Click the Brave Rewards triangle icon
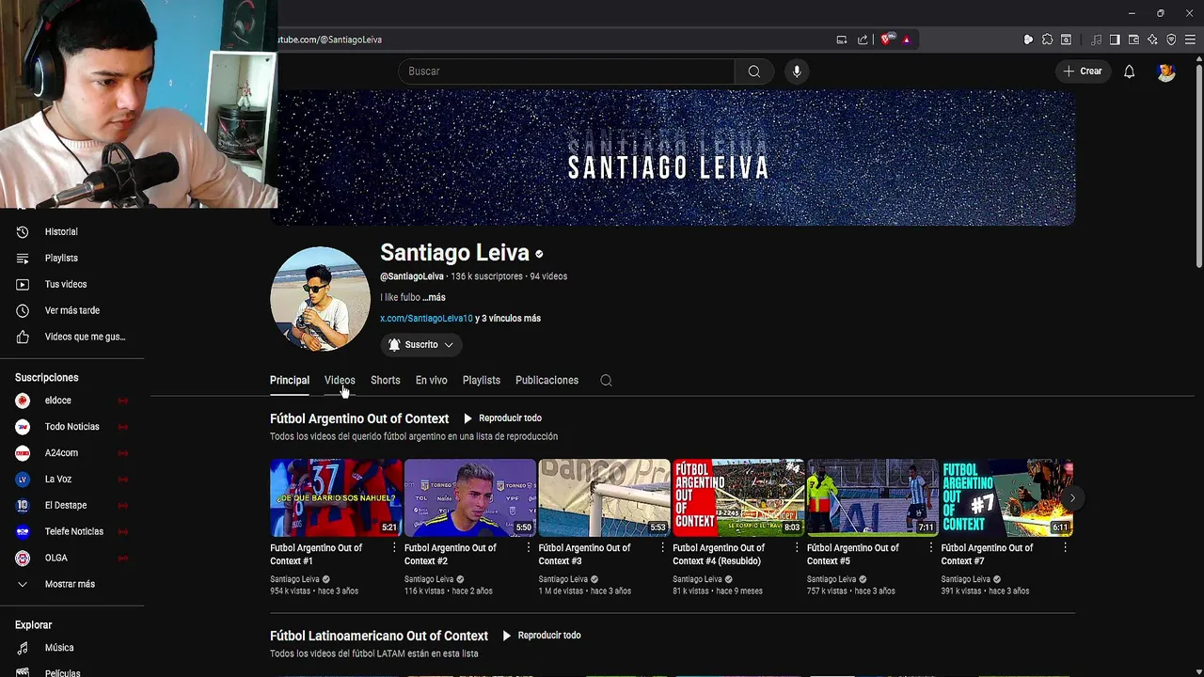 [x=907, y=39]
